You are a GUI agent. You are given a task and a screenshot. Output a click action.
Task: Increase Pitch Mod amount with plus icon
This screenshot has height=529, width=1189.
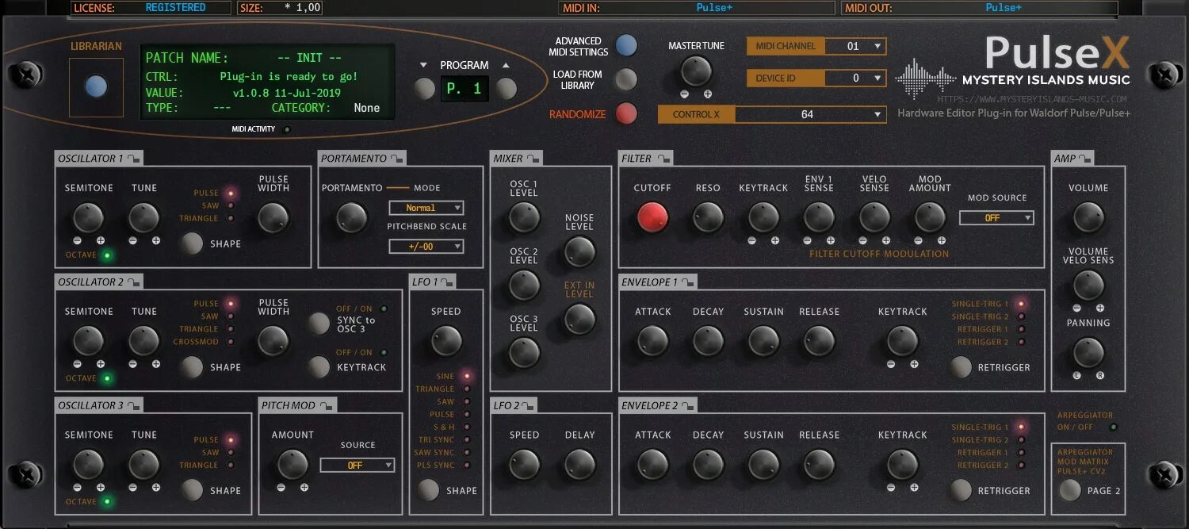pos(304,488)
